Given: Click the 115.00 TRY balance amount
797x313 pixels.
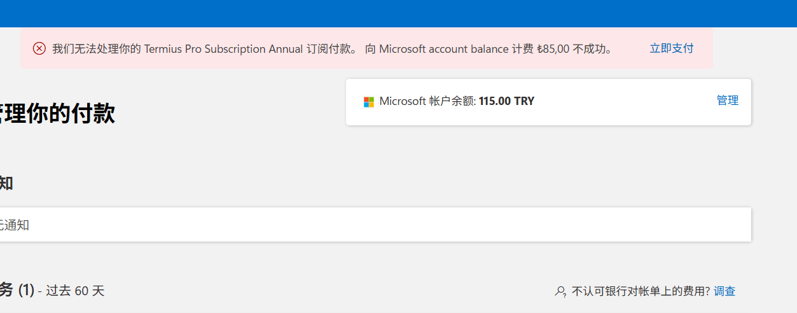Looking at the screenshot, I should click(506, 101).
